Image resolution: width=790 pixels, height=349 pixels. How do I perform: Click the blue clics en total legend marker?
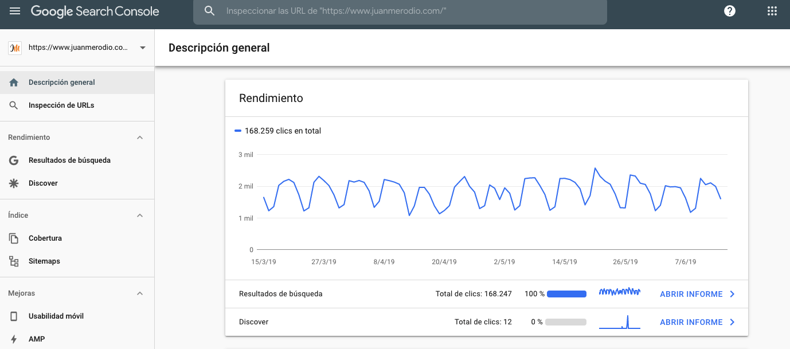238,131
